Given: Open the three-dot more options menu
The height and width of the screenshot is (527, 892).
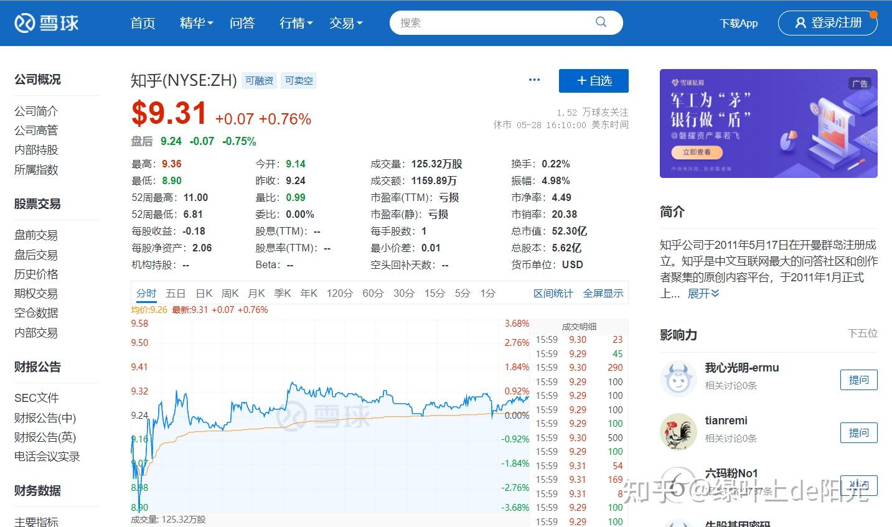Looking at the screenshot, I should 534,80.
